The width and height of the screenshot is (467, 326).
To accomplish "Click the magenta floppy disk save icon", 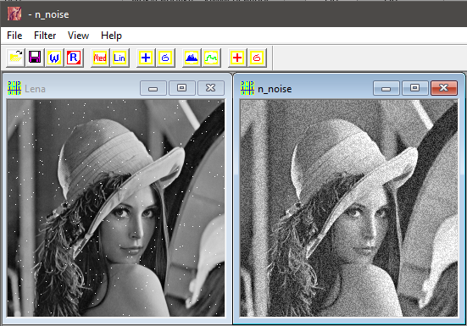I will click(35, 58).
